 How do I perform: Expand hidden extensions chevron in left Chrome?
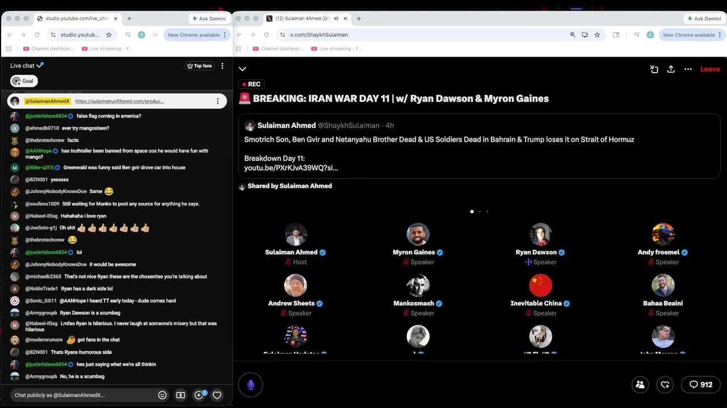pos(156,35)
